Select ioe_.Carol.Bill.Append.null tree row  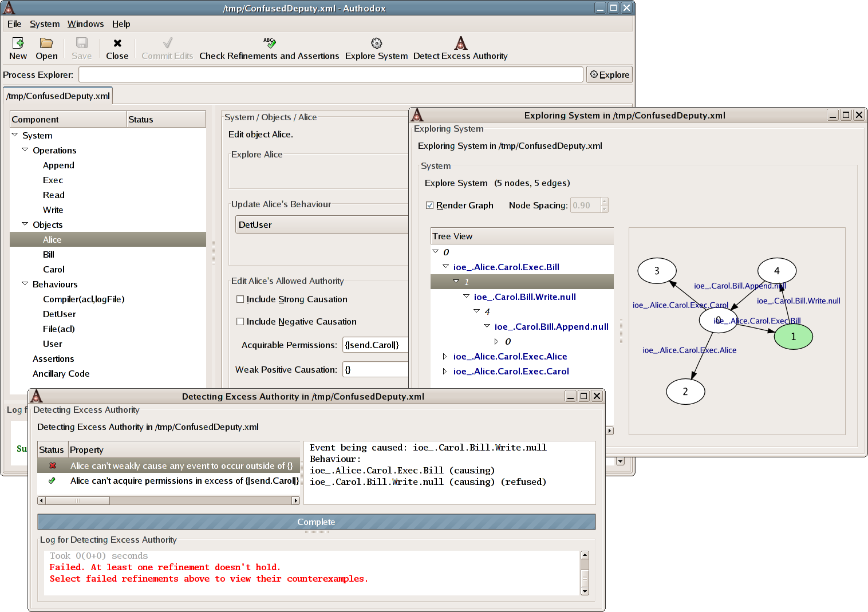tap(551, 326)
